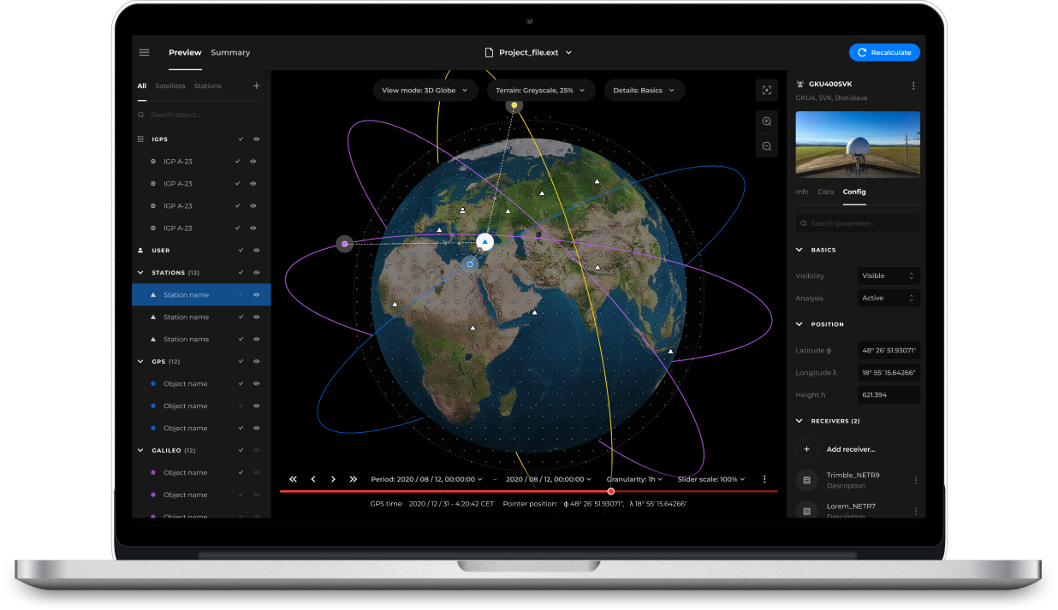Image resolution: width=1058 pixels, height=610 pixels.
Task: Zoom in on the globe
Action: click(767, 121)
